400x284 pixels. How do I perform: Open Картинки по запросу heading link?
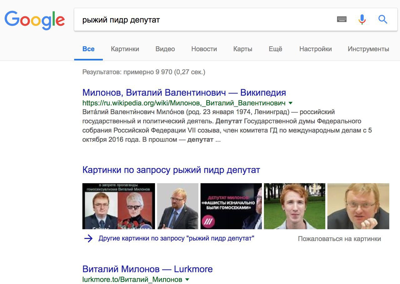click(x=171, y=170)
